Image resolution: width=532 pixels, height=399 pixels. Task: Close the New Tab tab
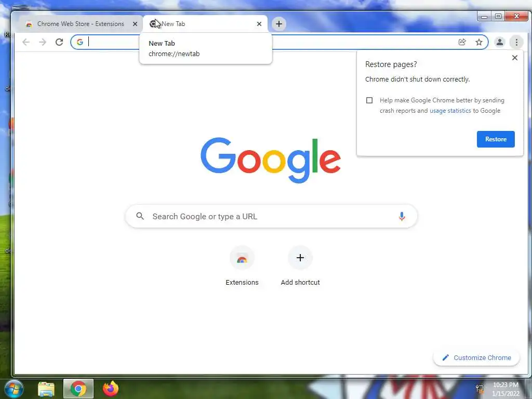point(259,24)
